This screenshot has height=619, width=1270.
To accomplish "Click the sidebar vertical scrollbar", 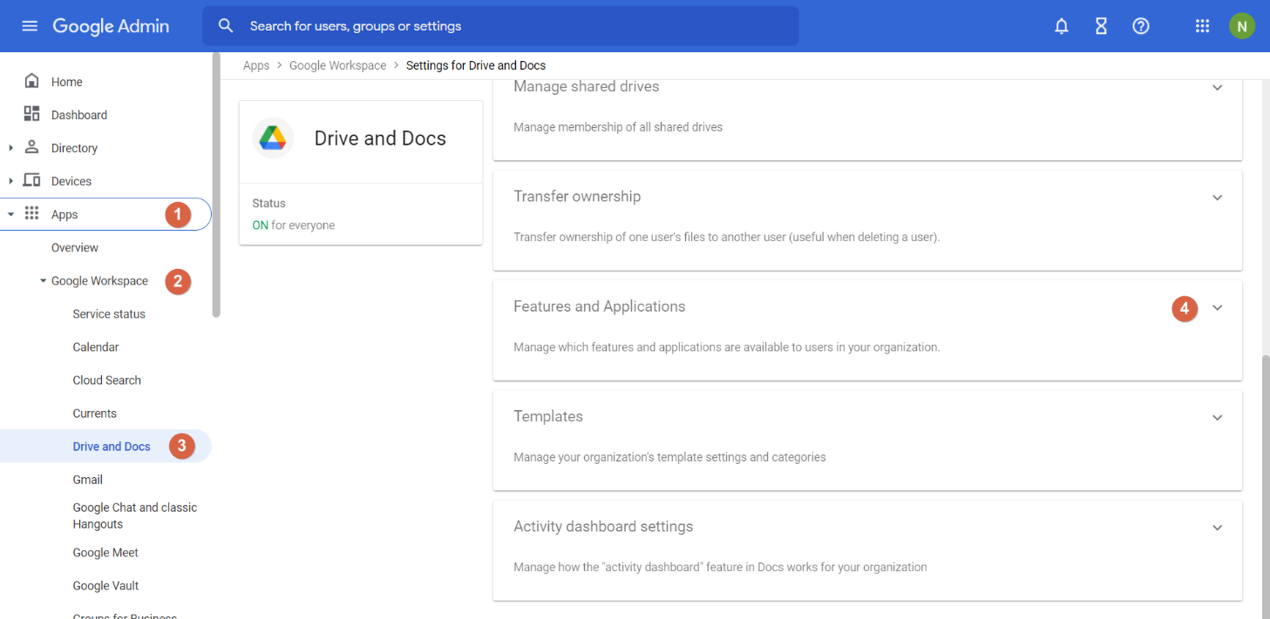I will pyautogui.click(x=216, y=183).
